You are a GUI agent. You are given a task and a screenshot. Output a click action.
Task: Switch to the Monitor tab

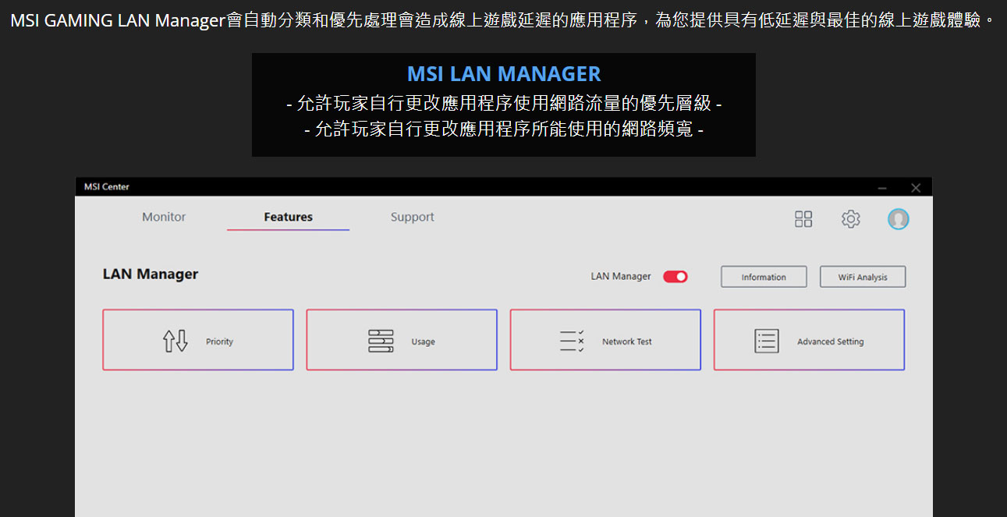point(164,218)
